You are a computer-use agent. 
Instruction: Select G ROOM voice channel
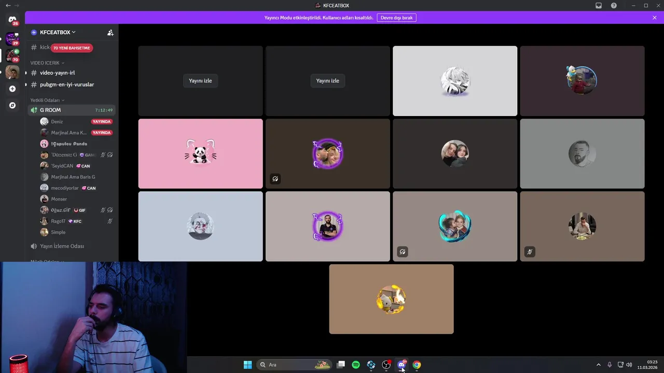pos(72,110)
